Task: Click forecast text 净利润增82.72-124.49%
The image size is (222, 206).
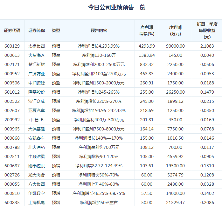Action: (x=99, y=166)
